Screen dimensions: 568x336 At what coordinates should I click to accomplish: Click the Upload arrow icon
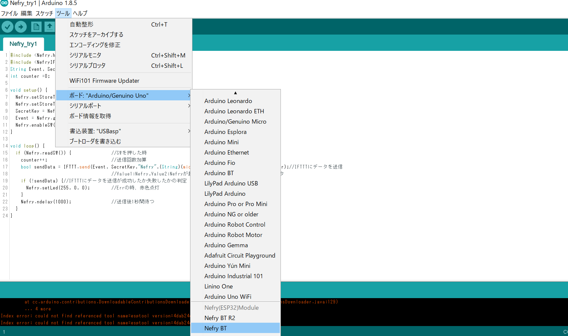pos(21,27)
